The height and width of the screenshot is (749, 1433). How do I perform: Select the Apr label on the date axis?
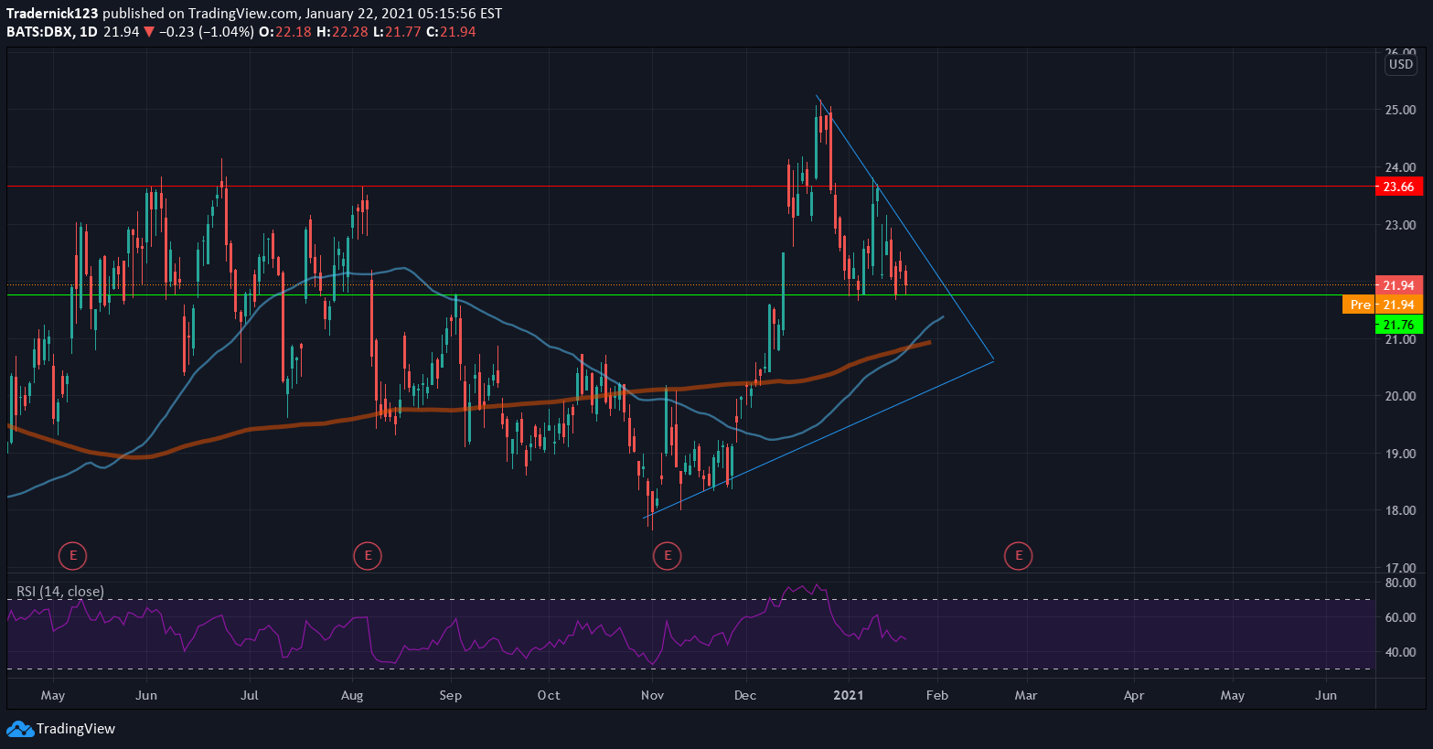tap(1134, 695)
